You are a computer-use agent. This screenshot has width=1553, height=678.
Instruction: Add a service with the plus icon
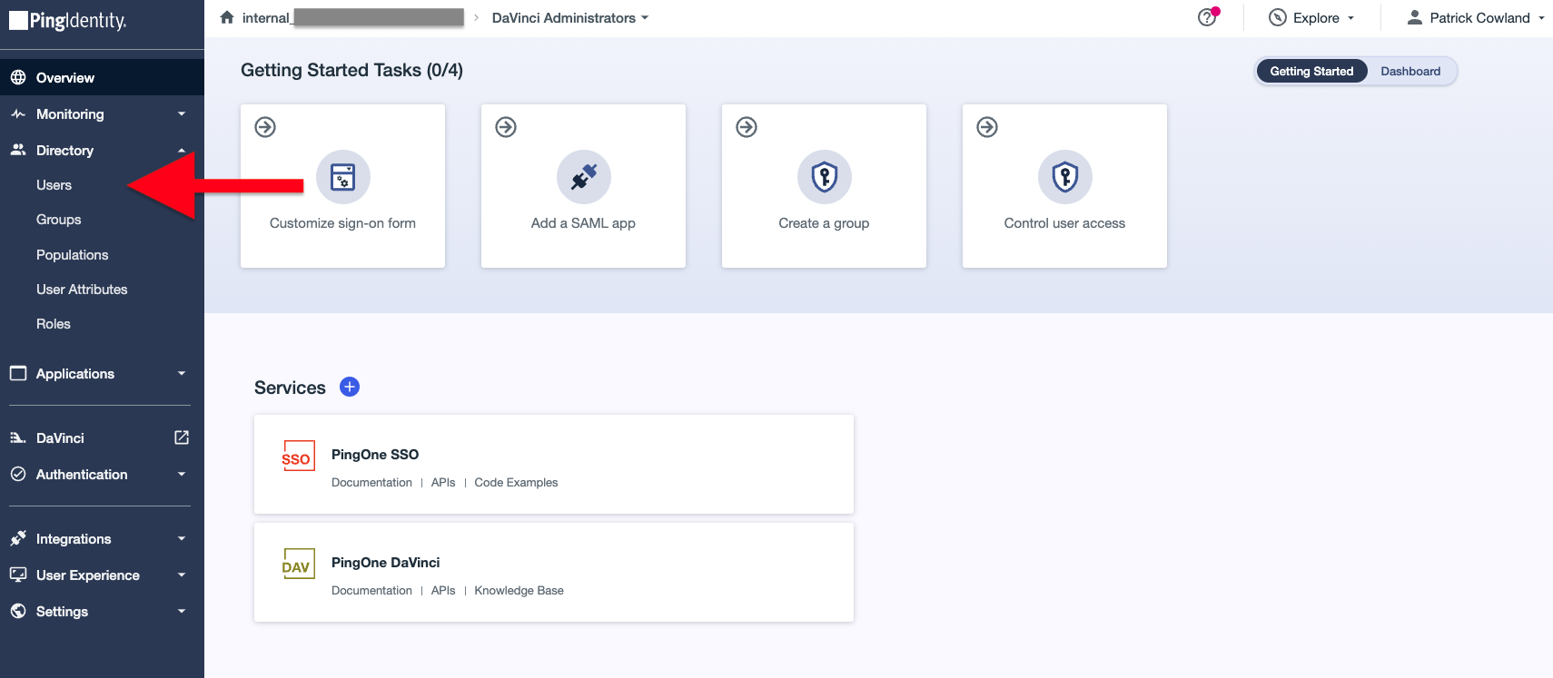click(350, 387)
